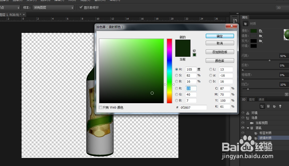Viewport: 289px width, 166px height.
Task: Click the hex color field 0f2807
Action: [x=193, y=107]
